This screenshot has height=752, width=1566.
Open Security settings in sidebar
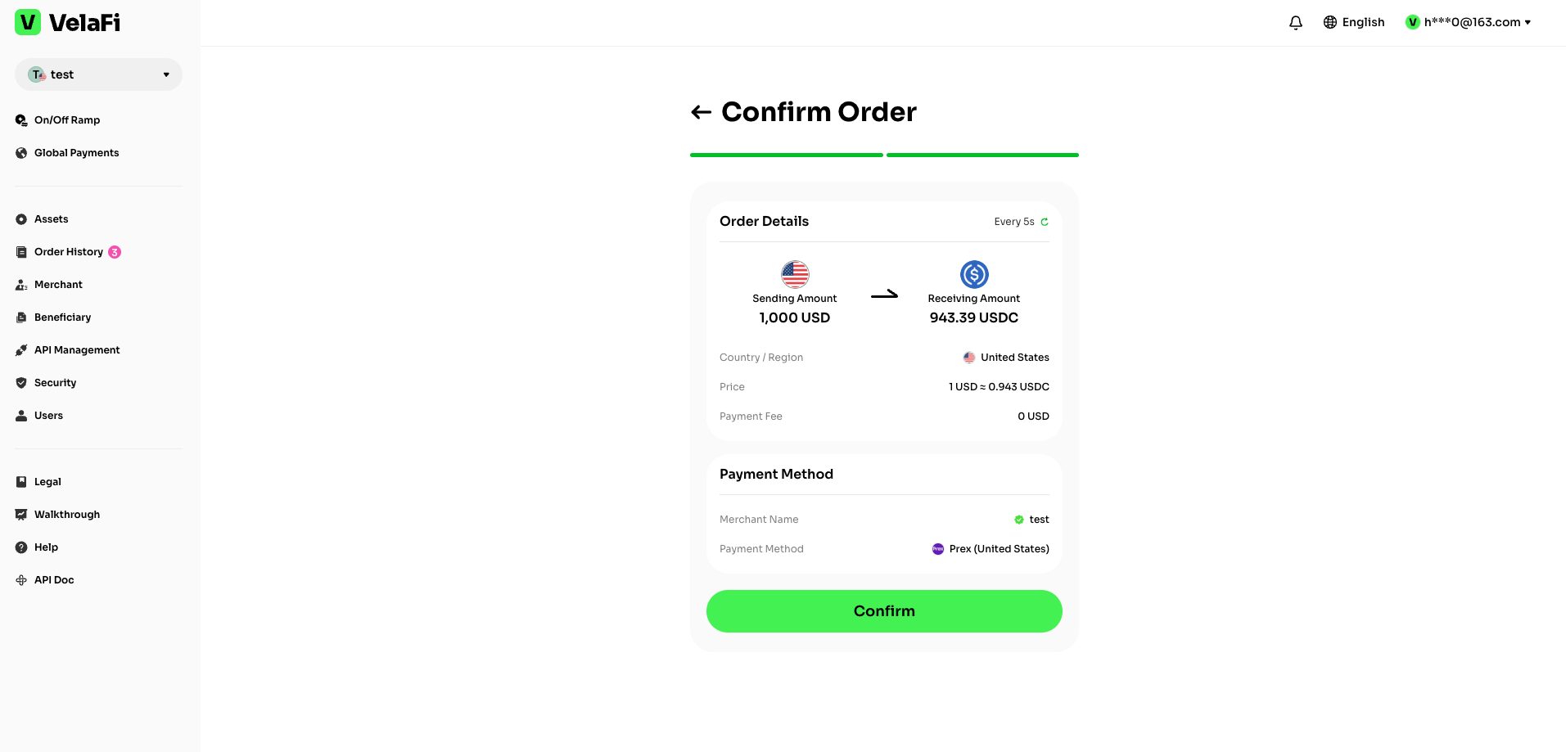click(x=46, y=383)
